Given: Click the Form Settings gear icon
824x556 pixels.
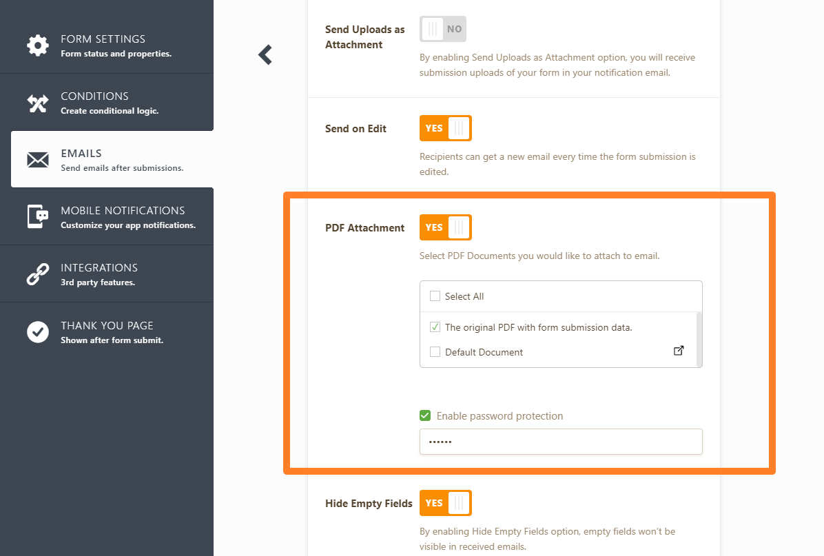Looking at the screenshot, I should 38,45.
